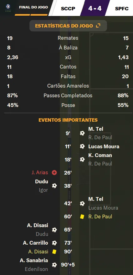Open expand icon beside Estatísticas do Jogo
133x275 pixels.
(98, 26)
